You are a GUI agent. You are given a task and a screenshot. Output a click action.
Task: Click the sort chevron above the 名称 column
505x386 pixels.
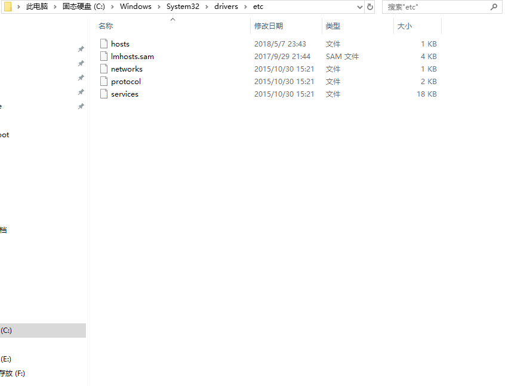pos(173,18)
